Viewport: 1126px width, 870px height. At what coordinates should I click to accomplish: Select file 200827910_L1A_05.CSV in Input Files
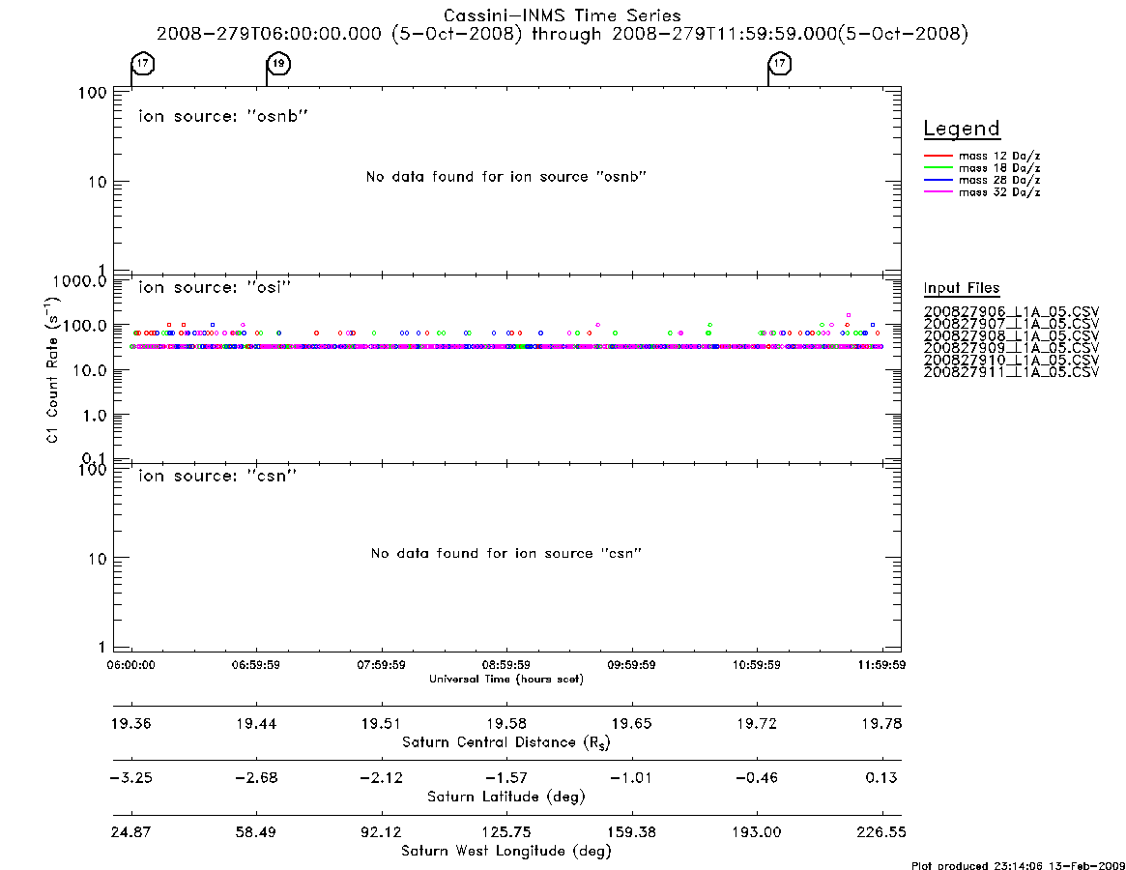click(x=1011, y=361)
